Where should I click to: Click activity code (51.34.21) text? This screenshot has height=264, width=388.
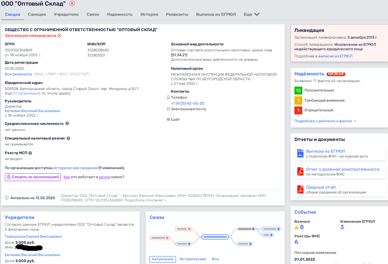pos(179,55)
